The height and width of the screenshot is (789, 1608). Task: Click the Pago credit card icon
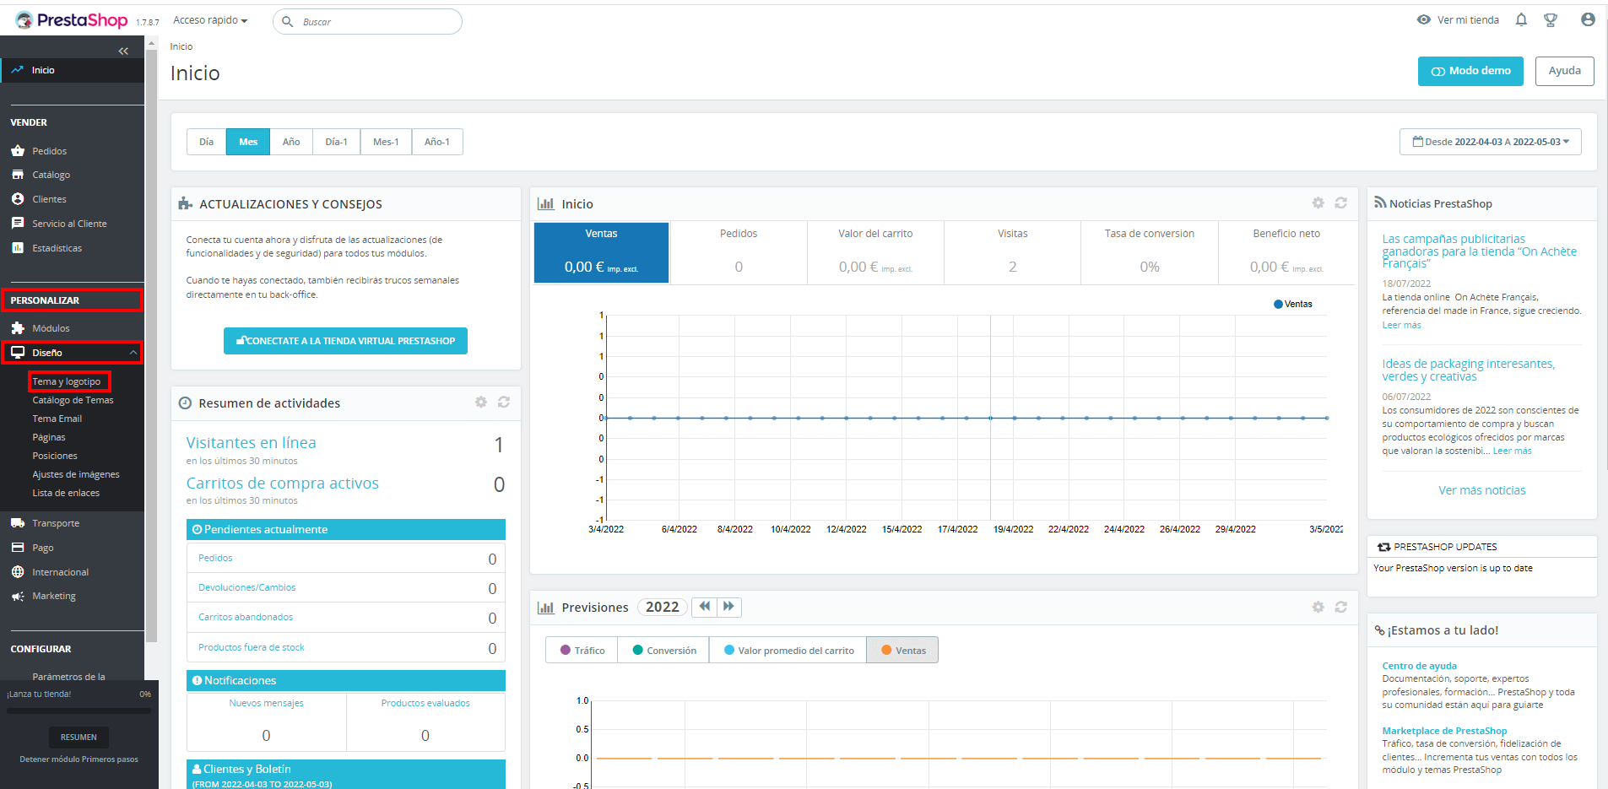(18, 548)
